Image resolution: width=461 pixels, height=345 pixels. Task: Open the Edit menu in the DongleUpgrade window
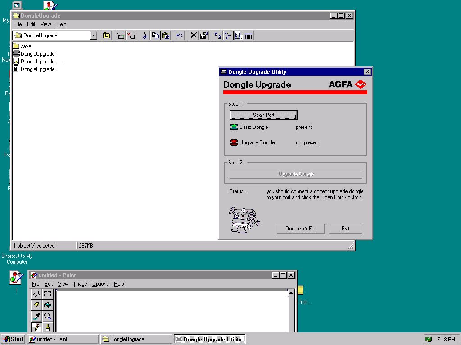[31, 24]
